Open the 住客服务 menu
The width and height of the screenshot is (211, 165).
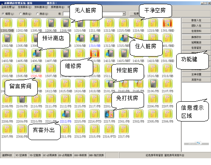pos(25,7)
